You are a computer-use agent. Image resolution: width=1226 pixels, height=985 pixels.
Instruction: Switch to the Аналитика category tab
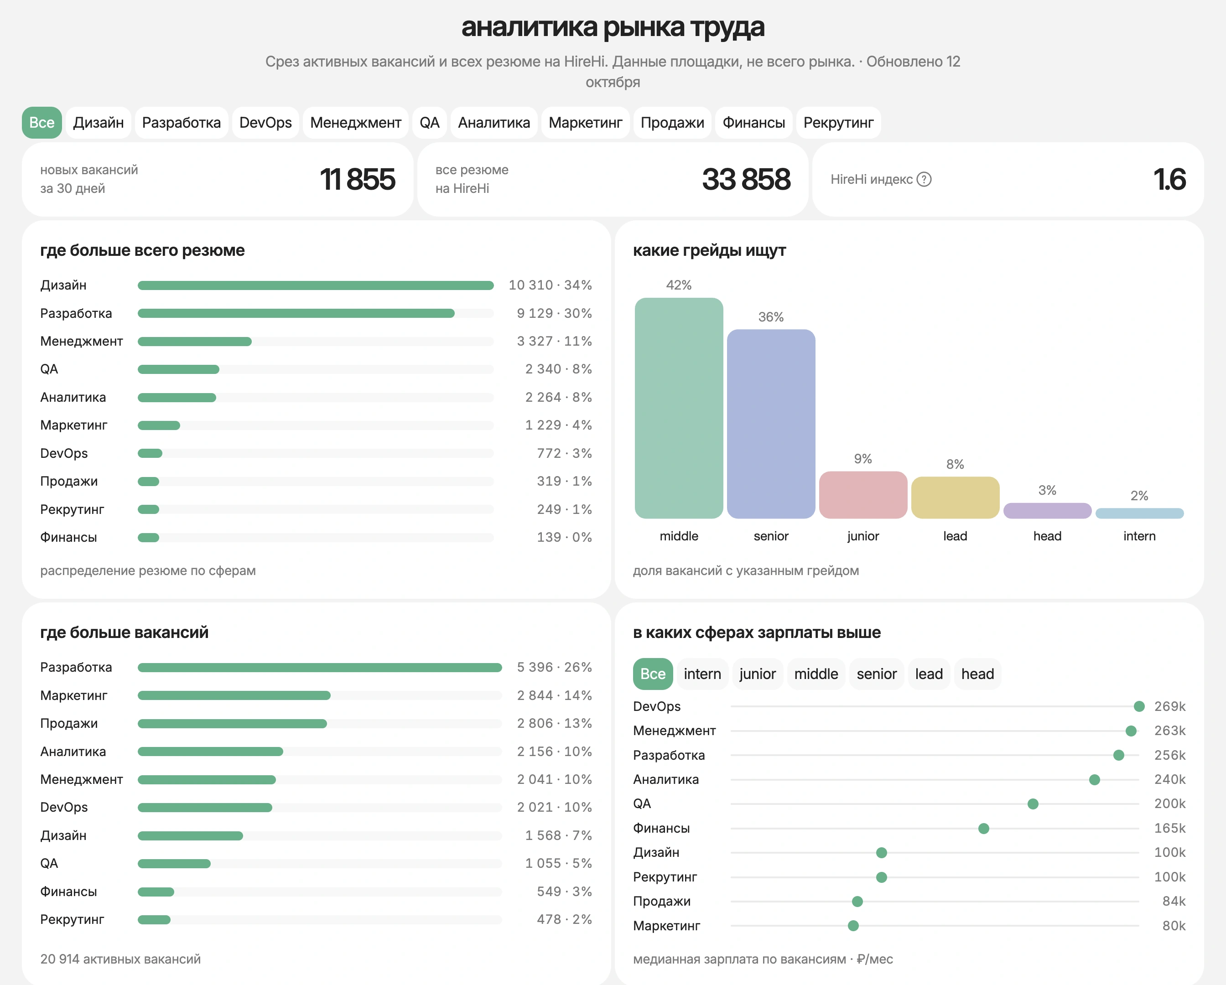point(494,122)
